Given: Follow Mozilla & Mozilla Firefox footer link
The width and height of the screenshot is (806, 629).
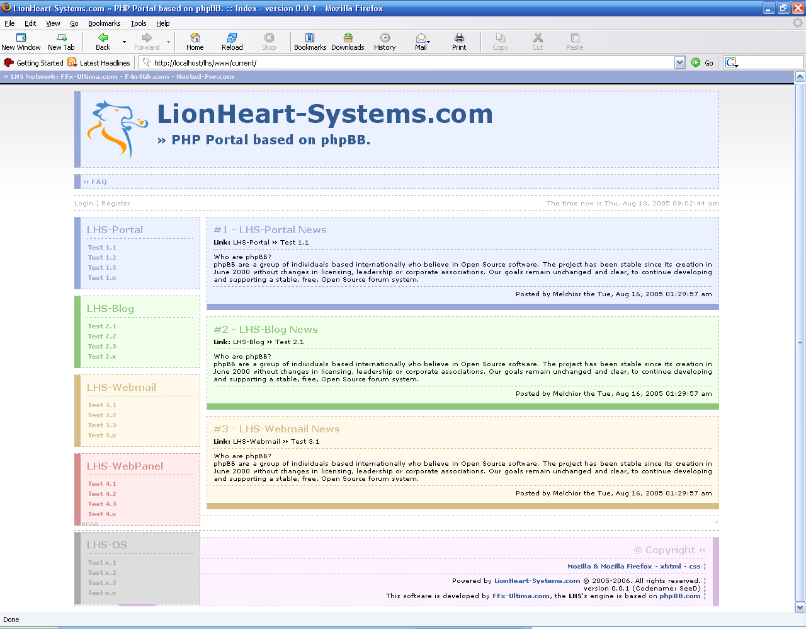Looking at the screenshot, I should coord(610,566).
